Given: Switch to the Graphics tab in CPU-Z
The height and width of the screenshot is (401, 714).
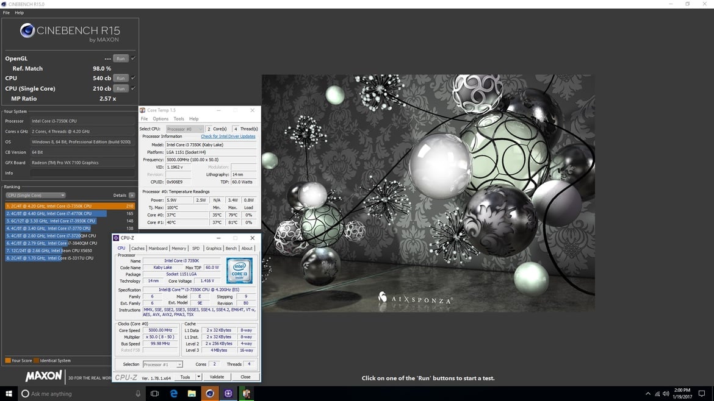Looking at the screenshot, I should coord(213,249).
